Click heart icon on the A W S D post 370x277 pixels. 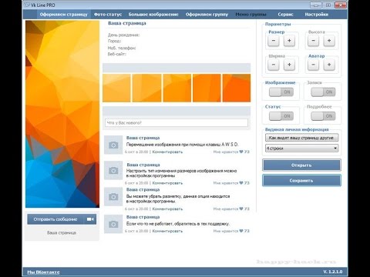pos(241,152)
